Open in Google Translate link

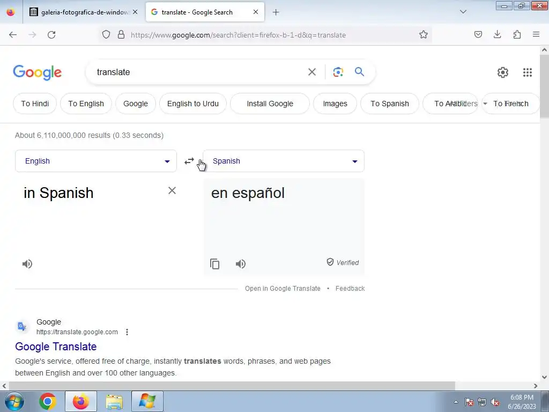click(x=283, y=289)
